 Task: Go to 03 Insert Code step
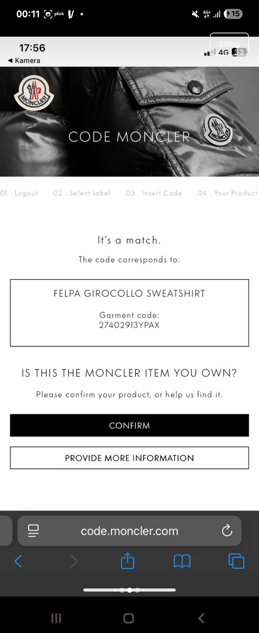point(154,193)
